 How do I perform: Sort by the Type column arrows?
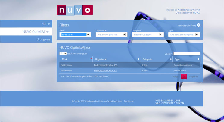pos(198,59)
